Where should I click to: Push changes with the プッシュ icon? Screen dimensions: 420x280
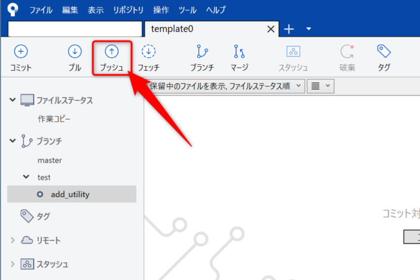pos(112,52)
